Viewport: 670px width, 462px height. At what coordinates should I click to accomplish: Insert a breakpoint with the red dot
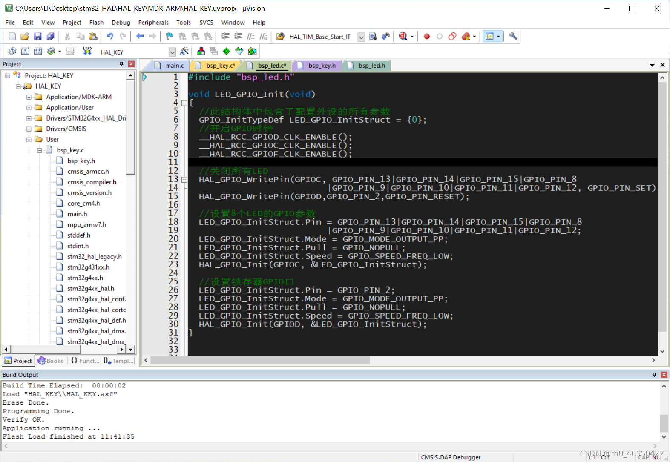[x=427, y=36]
